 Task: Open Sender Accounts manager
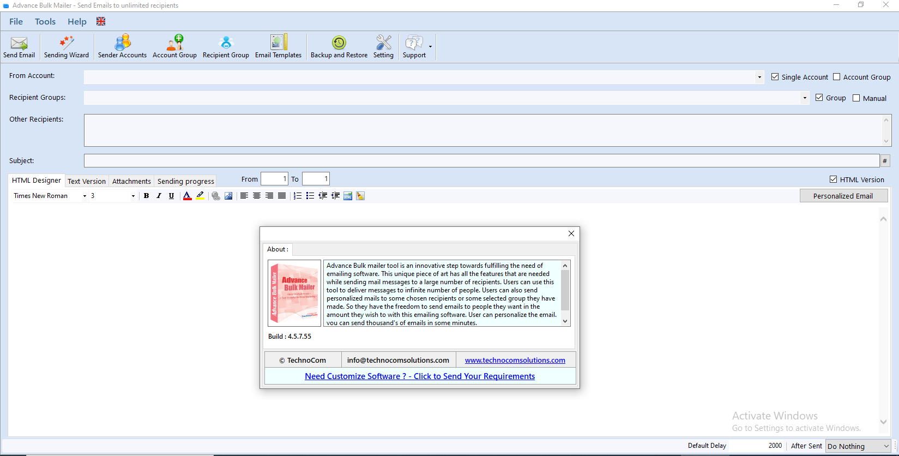tap(122, 47)
